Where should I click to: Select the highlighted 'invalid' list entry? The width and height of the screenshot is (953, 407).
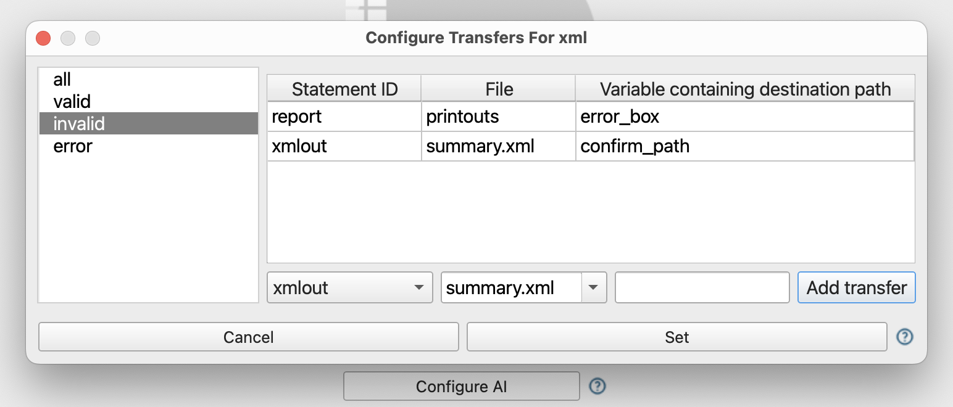click(148, 123)
